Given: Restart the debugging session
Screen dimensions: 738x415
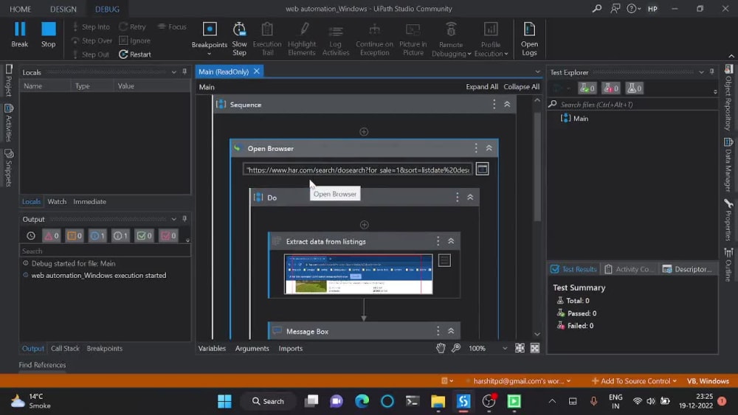Looking at the screenshot, I should coord(135,54).
